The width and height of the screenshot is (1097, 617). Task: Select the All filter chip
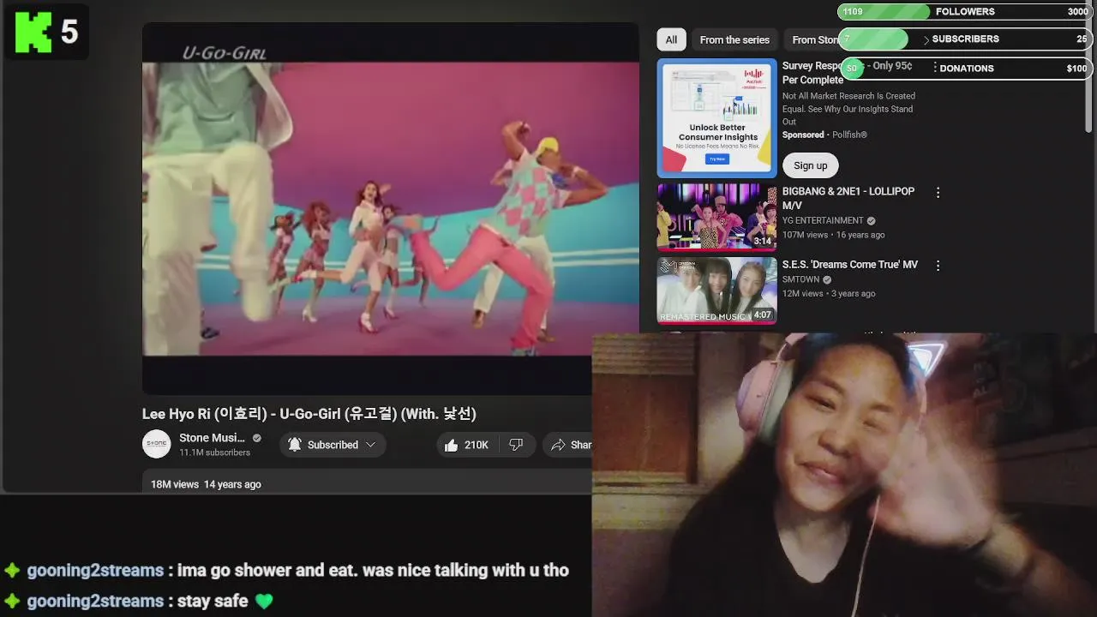click(671, 39)
